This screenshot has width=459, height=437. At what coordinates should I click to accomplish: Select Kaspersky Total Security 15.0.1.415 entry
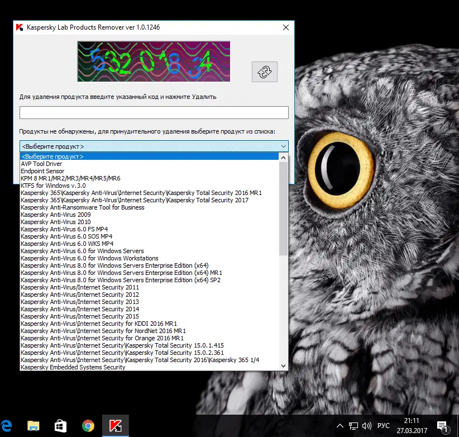pyautogui.click(x=149, y=345)
